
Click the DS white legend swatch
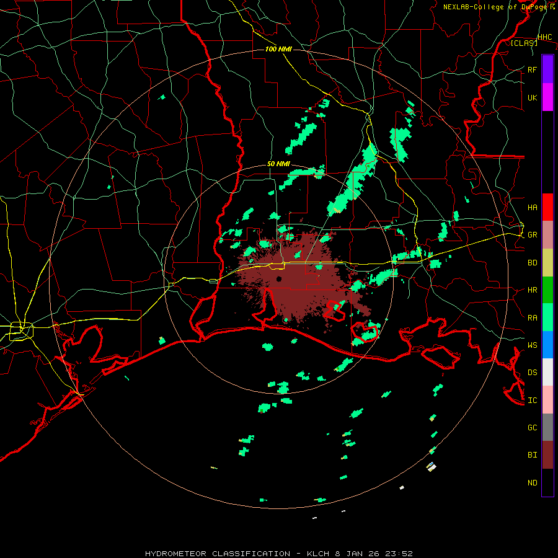547,372
